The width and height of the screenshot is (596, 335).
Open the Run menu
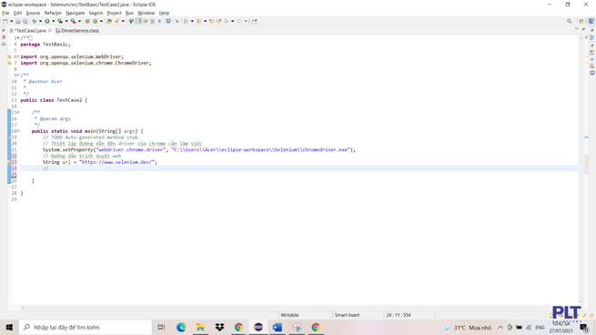click(129, 13)
